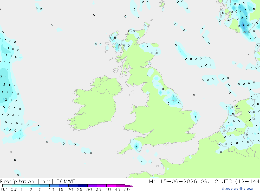260x191 pixels.
Task: Click the ECMWF model label
Action: (x=66, y=181)
